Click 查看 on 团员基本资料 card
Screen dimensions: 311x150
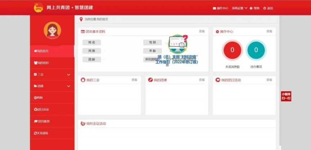point(202,31)
